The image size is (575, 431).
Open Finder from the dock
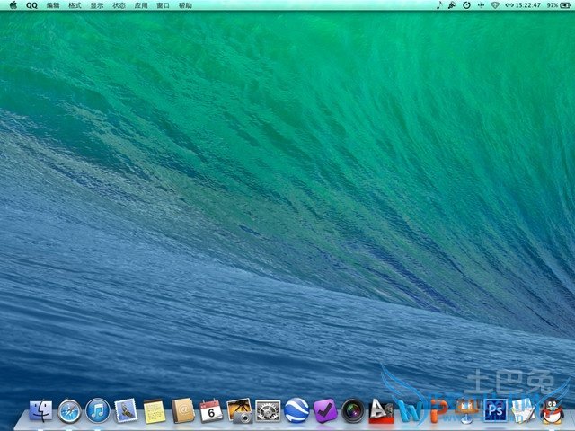pyautogui.click(x=40, y=411)
